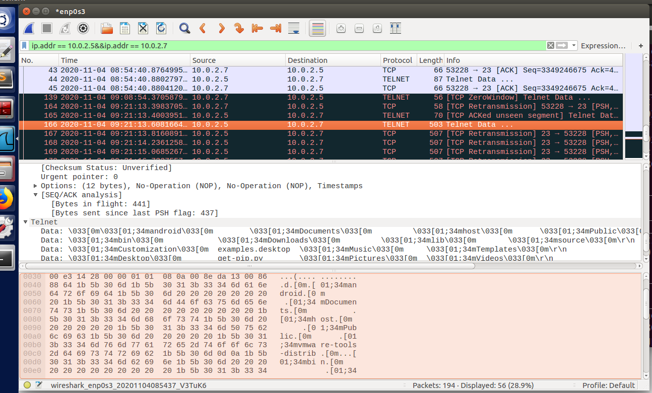Click Profile: Default in status bar
This screenshot has height=393, width=652.
click(x=609, y=385)
